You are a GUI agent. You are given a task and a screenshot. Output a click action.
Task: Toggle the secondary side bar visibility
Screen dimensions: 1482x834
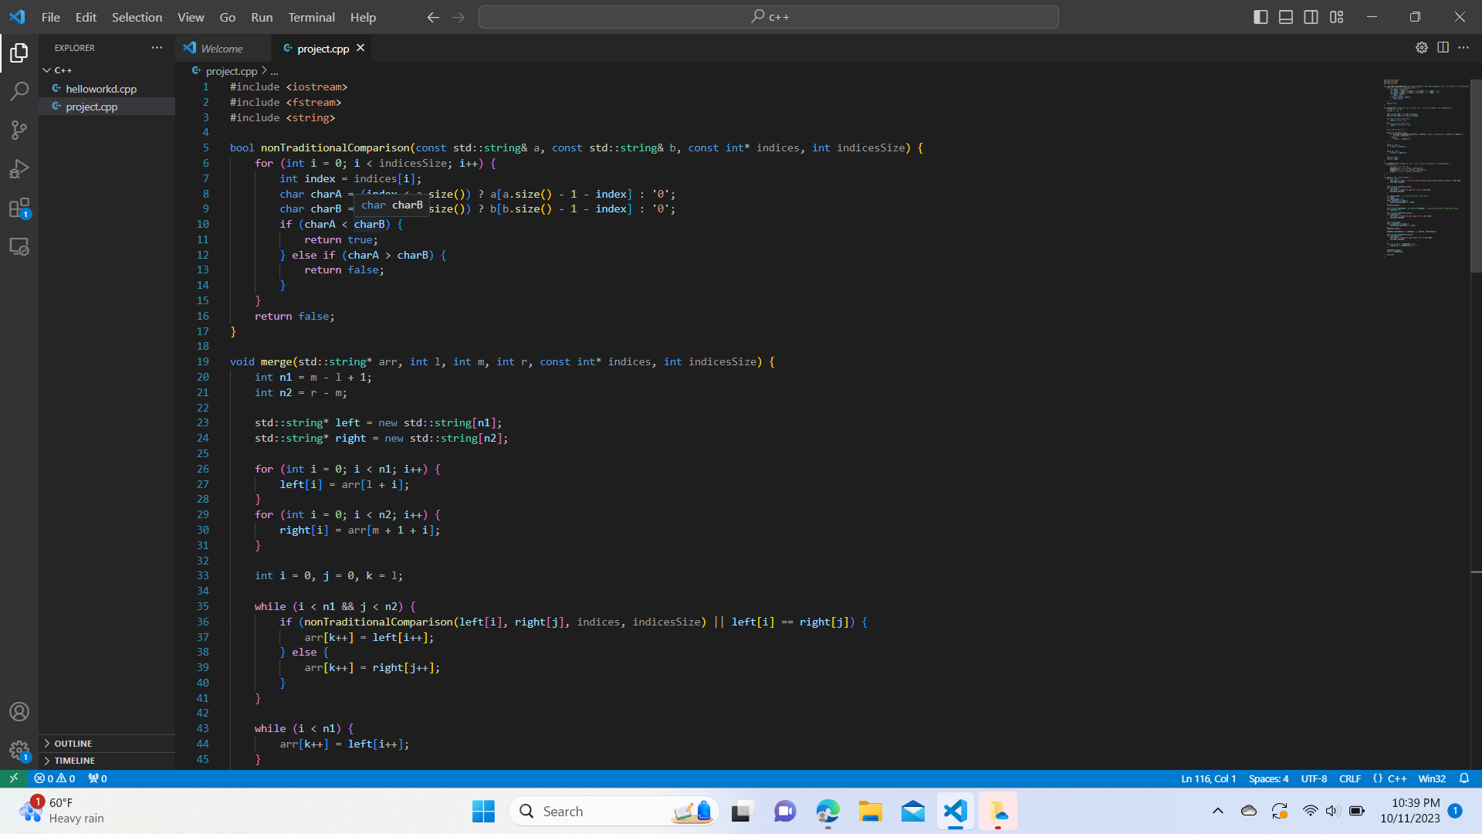[x=1311, y=17]
